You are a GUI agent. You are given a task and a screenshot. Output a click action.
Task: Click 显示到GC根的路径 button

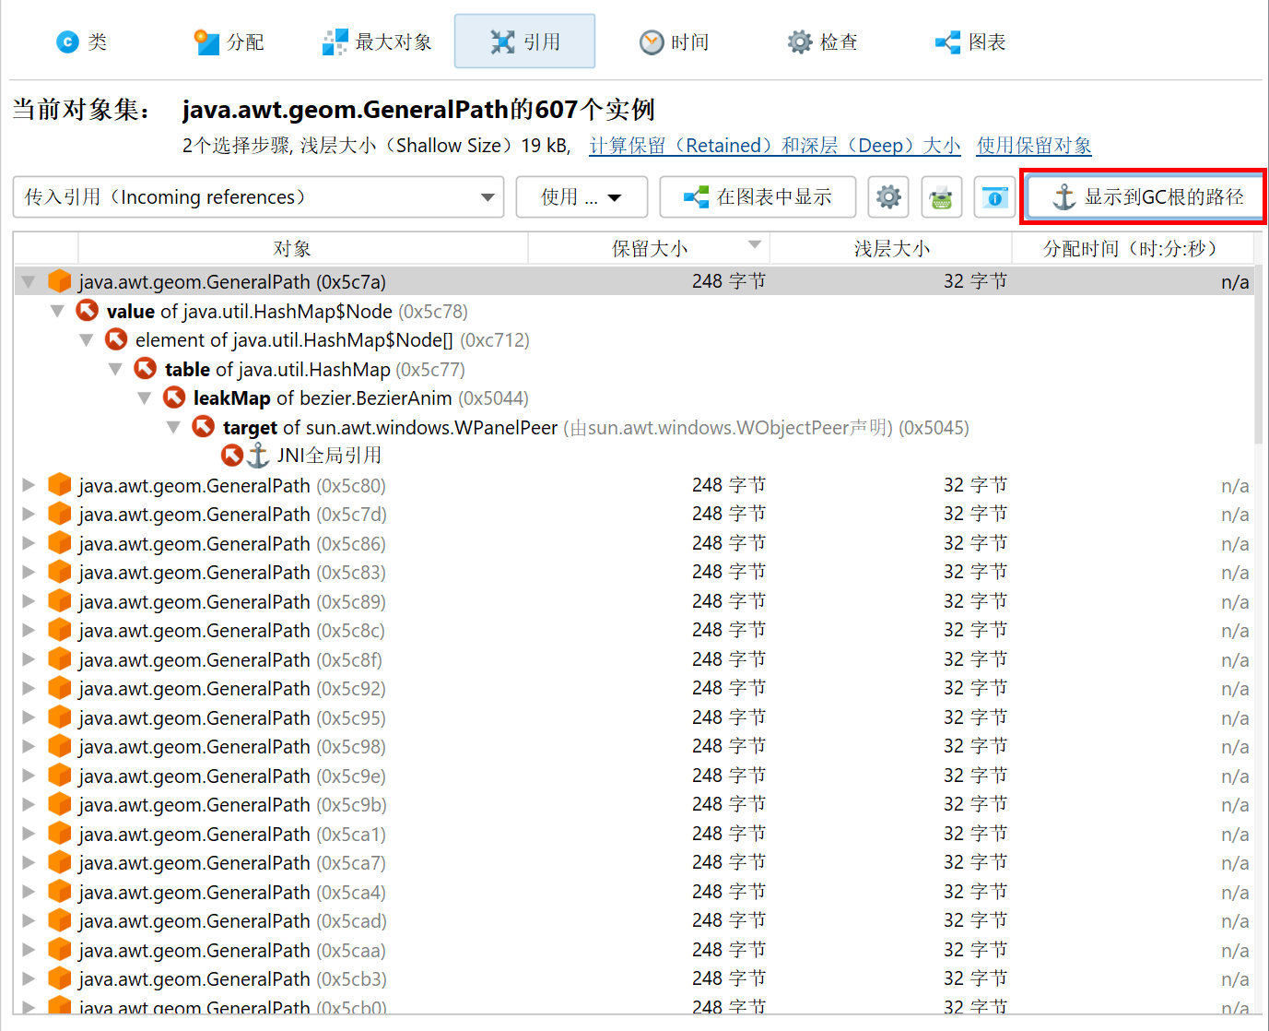coord(1146,197)
